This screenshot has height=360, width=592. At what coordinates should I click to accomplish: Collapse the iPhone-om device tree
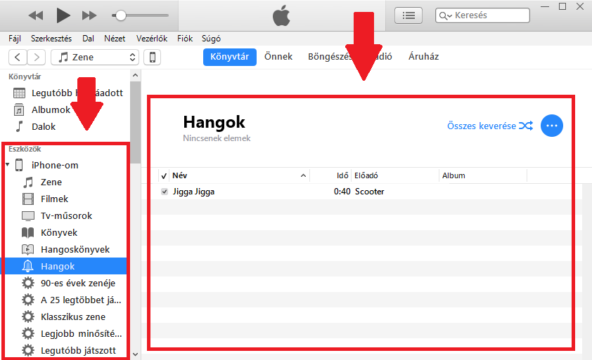pyautogui.click(x=7, y=165)
